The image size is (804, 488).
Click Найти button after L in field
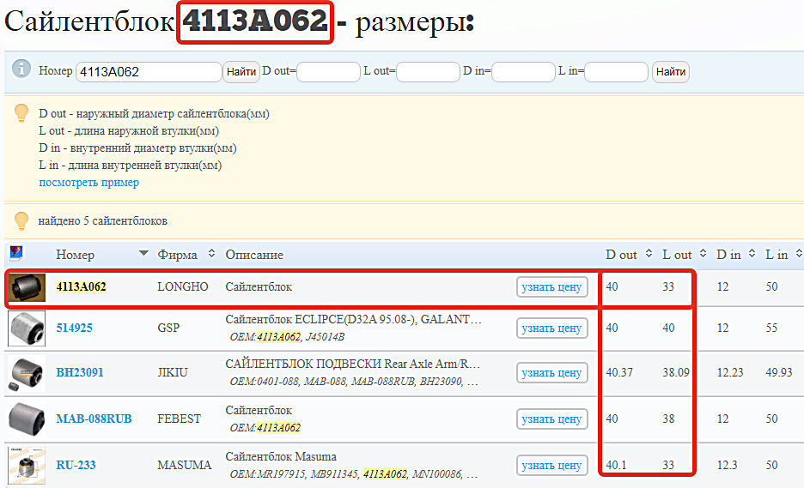pyautogui.click(x=671, y=72)
